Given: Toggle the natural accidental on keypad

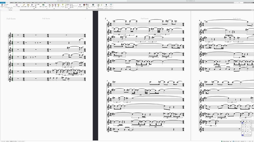Looking at the screenshot, I should pyautogui.click(x=243, y=127).
